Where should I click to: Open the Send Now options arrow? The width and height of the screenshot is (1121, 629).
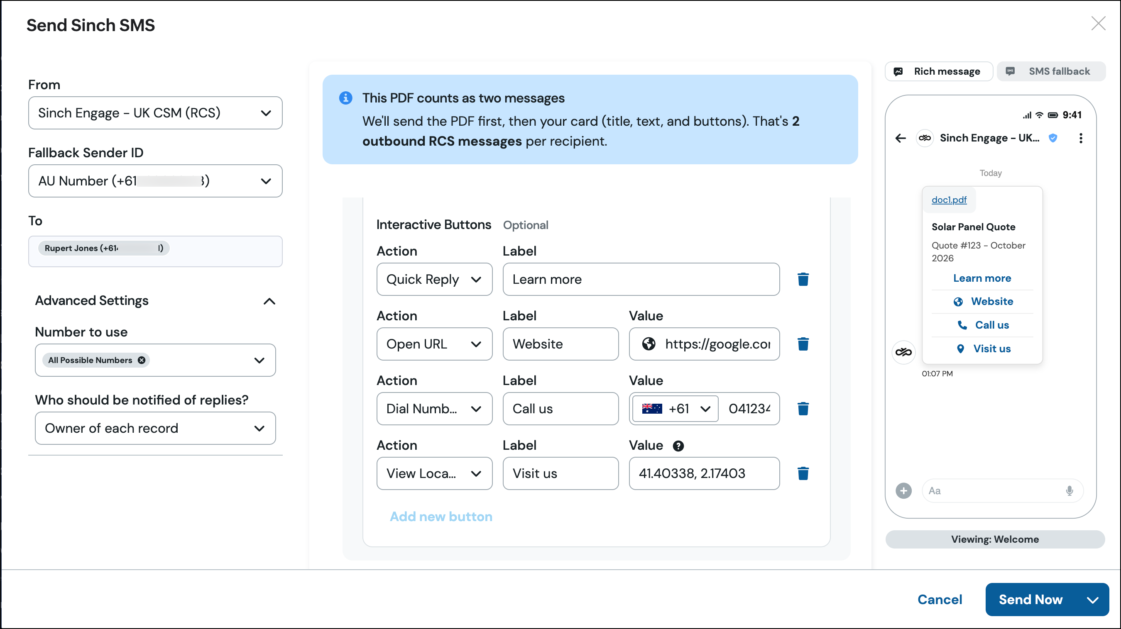(x=1092, y=600)
